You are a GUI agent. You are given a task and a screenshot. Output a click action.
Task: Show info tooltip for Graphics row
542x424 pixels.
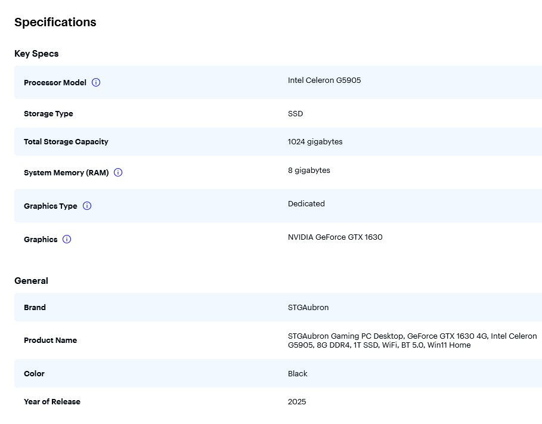click(67, 239)
